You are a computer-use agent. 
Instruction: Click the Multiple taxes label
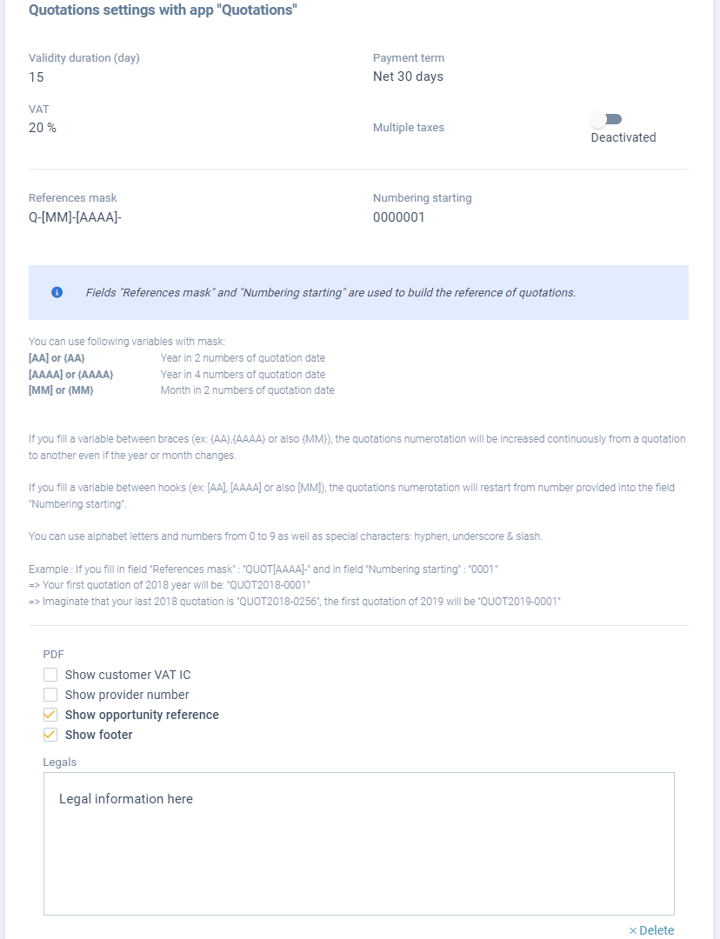409,128
